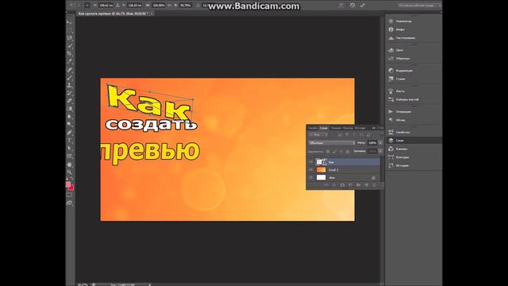The image size is (508, 286).
Task: Toggle lock image pixels brush icon
Action: (x=334, y=152)
